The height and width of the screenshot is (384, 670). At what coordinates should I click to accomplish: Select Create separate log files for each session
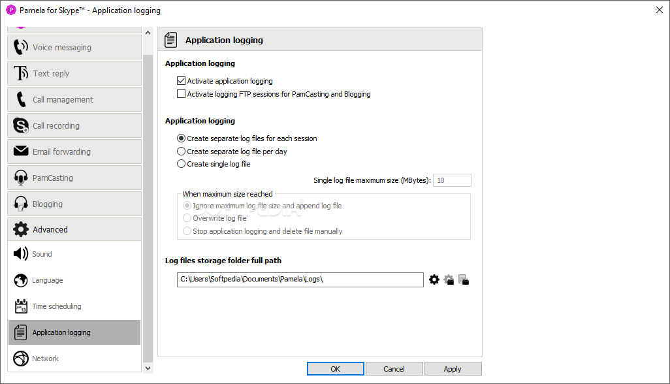(x=181, y=138)
